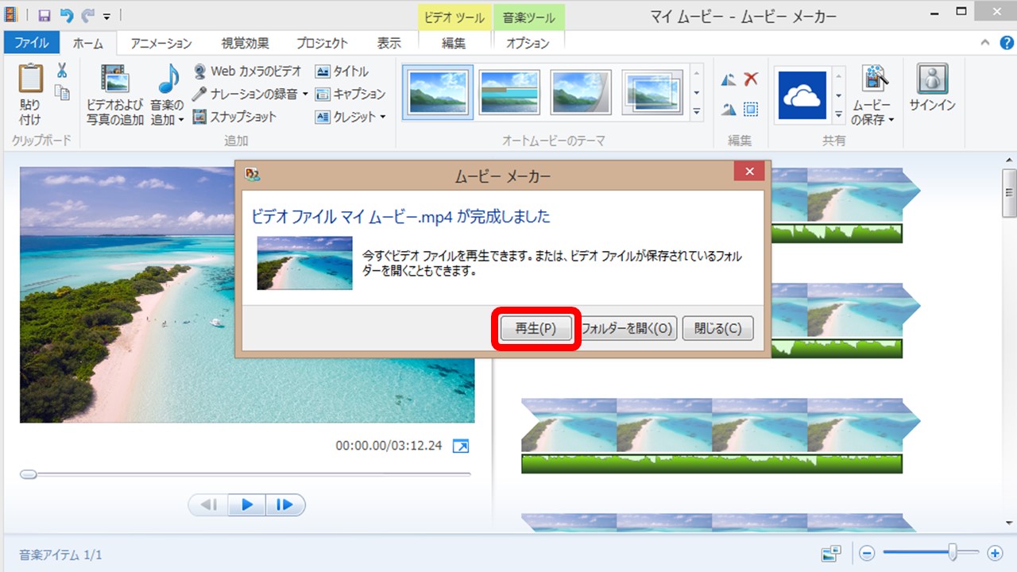Open the 音楽の追加 dropdown arrow
This screenshot has width=1017, height=572.
click(180, 120)
